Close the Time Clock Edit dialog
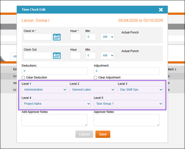Screen dimensions: 185x149 [x=161, y=10]
